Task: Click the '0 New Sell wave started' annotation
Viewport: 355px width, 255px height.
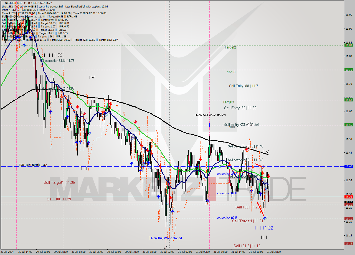Action: point(210,115)
